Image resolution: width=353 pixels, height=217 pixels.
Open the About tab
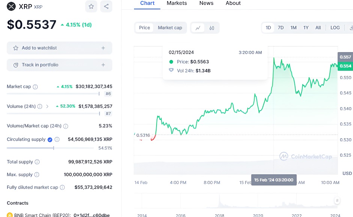coord(233,3)
